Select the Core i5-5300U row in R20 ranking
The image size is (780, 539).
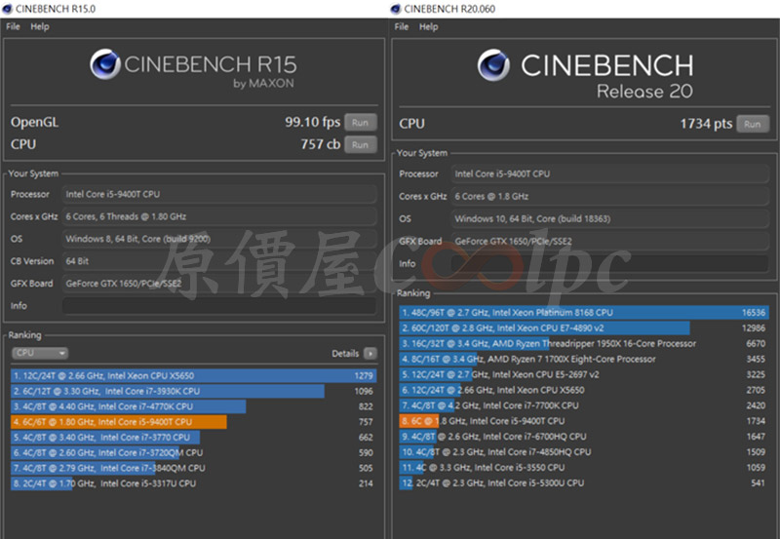[584, 482]
